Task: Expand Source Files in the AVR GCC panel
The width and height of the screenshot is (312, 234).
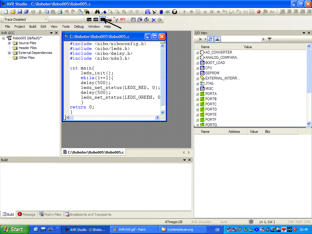Action: tap(9, 43)
